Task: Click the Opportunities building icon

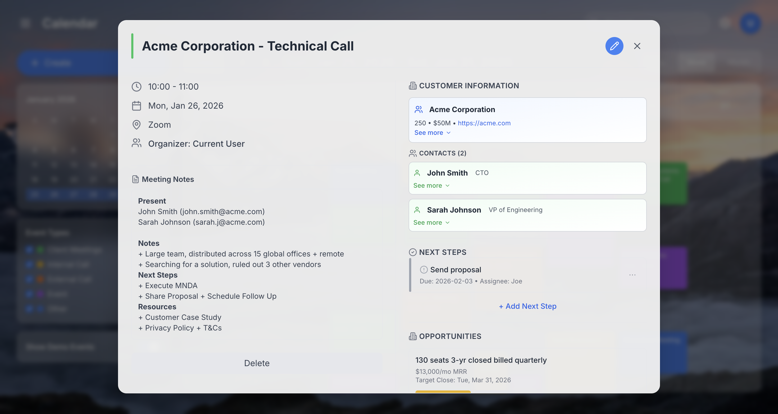Action: [413, 336]
